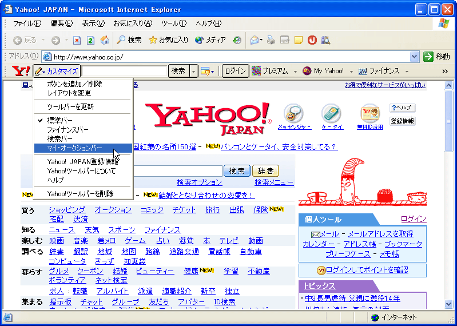Choose レイアウトを変更 from menu
The image size is (457, 326).
coord(83,93)
